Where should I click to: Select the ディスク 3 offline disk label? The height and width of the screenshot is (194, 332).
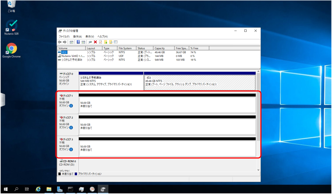point(68,146)
